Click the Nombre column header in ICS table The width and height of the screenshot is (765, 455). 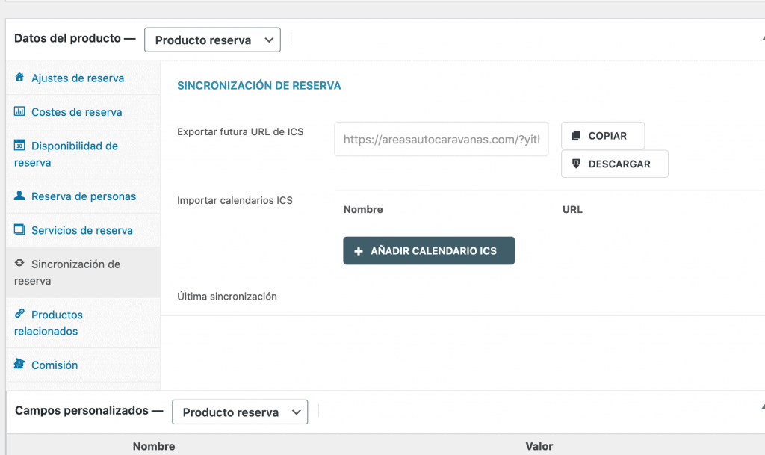(363, 210)
